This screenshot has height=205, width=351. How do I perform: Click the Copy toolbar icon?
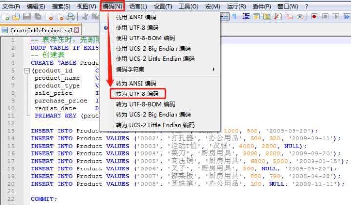[x=96, y=17]
